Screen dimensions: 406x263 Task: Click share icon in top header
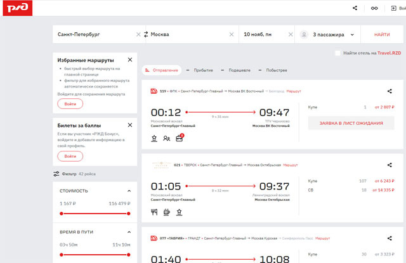355,8
